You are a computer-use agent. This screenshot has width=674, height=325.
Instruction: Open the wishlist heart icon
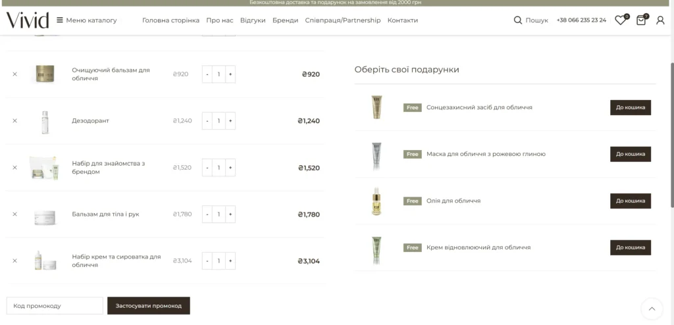point(621,20)
